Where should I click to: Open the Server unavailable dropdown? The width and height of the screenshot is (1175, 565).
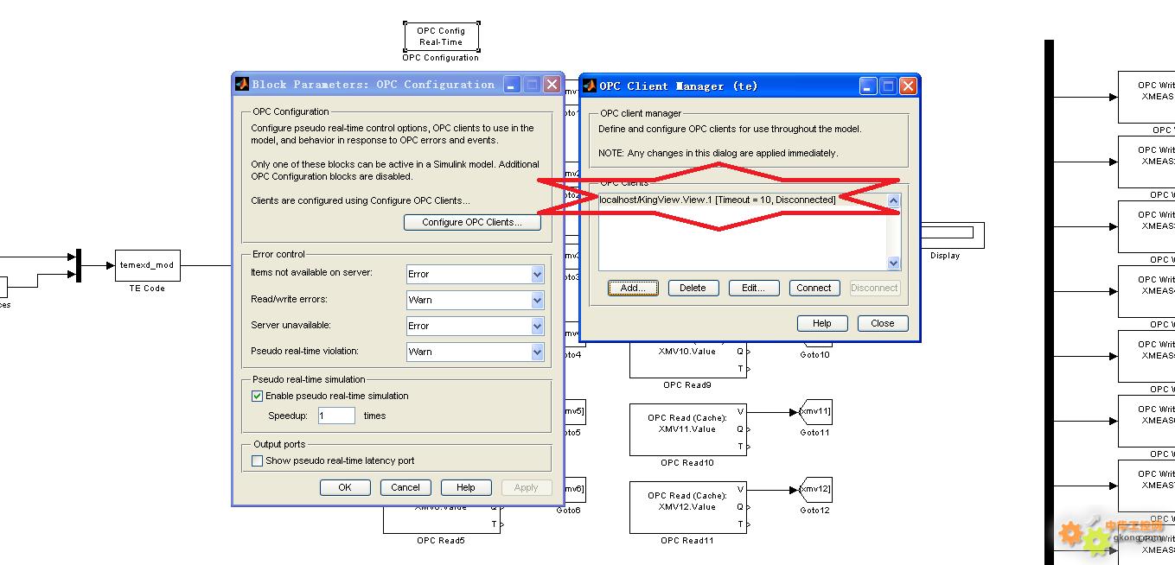537,326
